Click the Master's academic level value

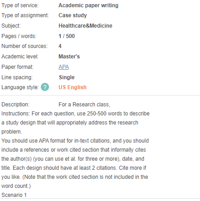[x=69, y=57]
